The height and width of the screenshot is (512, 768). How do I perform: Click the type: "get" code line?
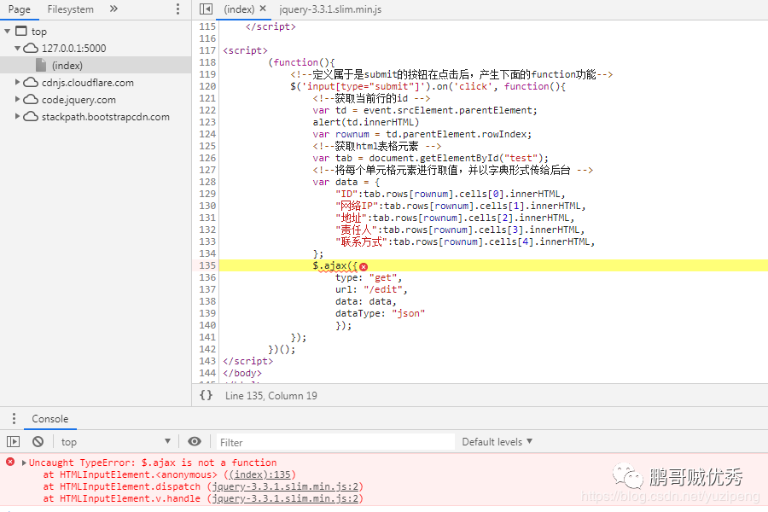click(x=369, y=277)
